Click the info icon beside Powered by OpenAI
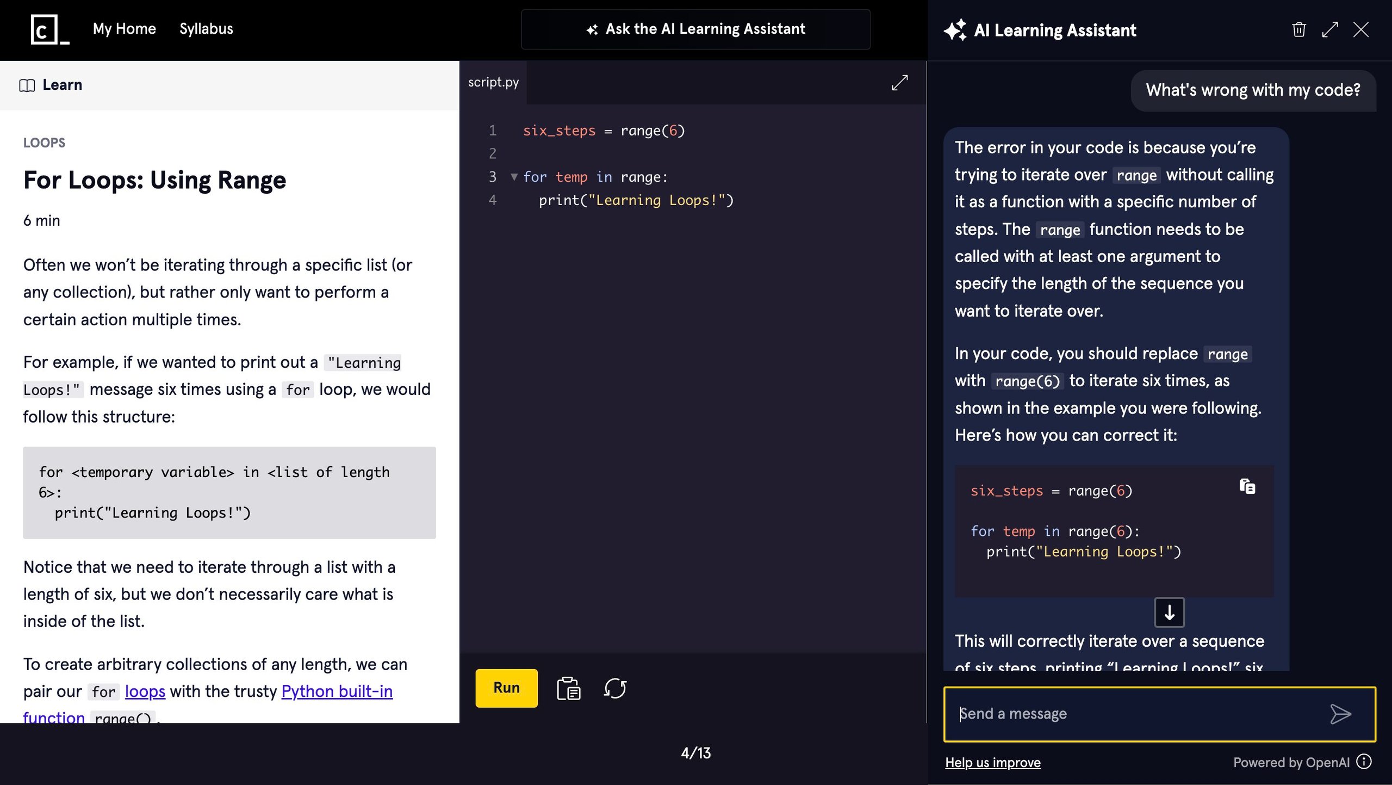Screen dimensions: 1392x785 pyautogui.click(x=1365, y=762)
